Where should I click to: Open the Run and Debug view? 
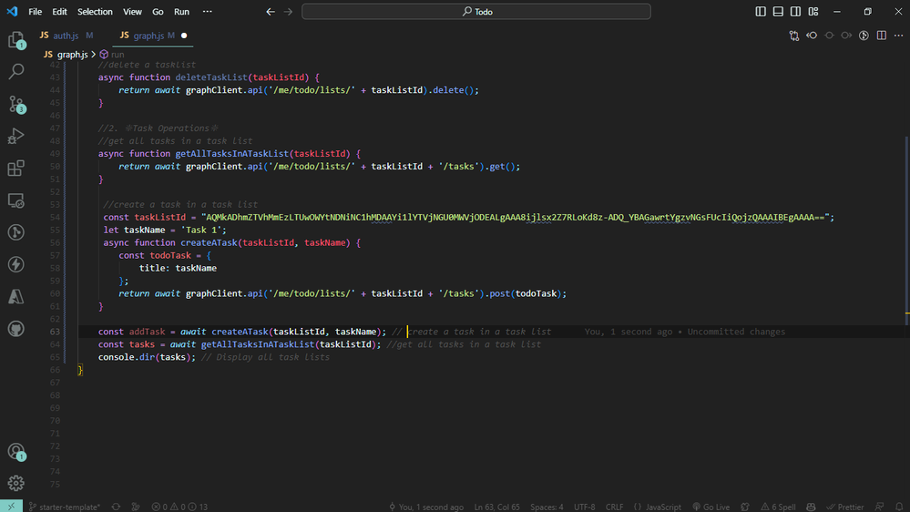16,136
